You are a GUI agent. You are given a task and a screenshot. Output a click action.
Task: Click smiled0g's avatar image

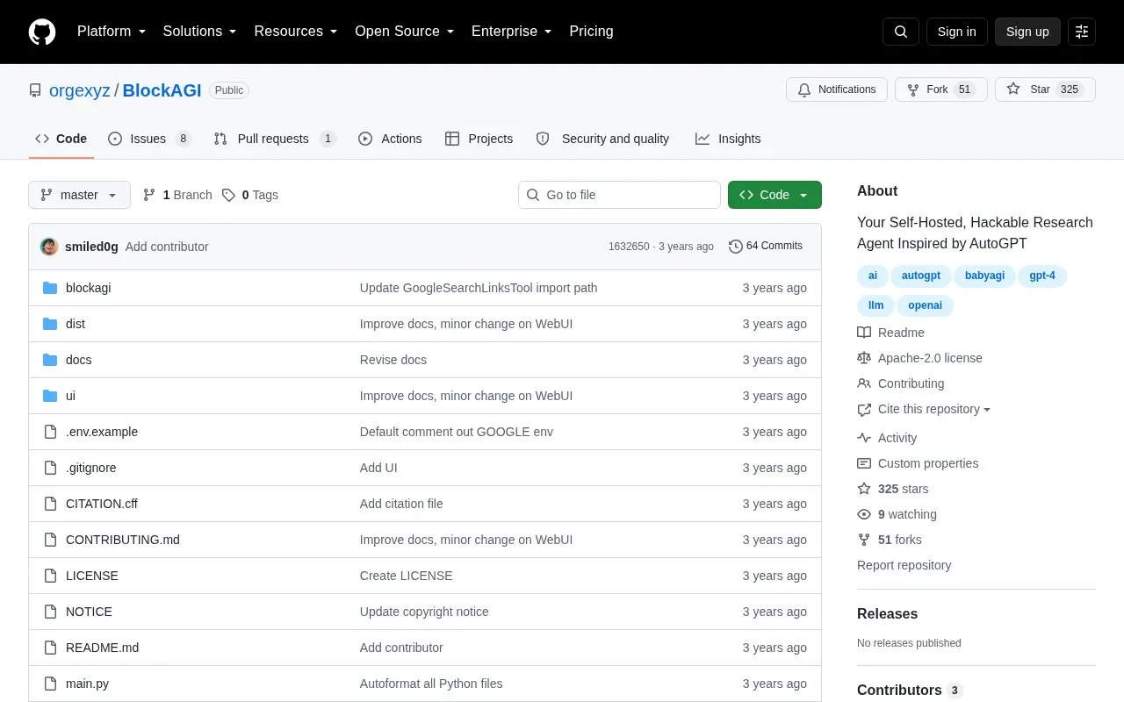tap(49, 247)
